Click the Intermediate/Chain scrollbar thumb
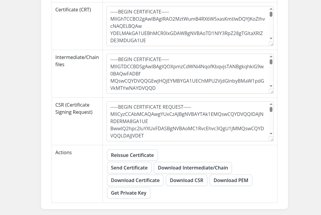Screen dimensions: 321x215 [x=271, y=62]
